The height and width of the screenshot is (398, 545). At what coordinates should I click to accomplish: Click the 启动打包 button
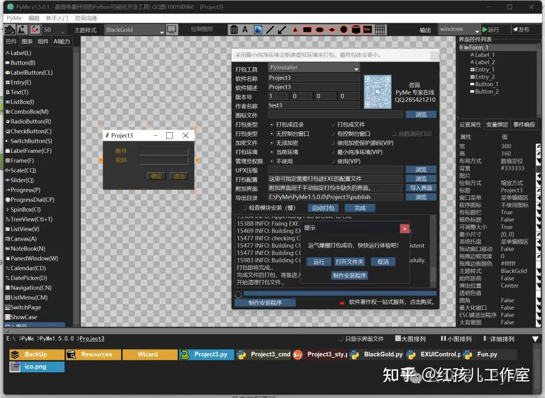323,207
